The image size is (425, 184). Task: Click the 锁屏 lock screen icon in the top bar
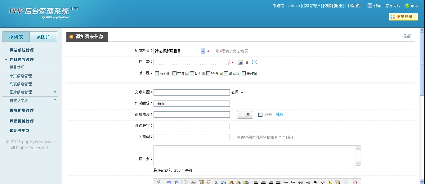[370, 6]
